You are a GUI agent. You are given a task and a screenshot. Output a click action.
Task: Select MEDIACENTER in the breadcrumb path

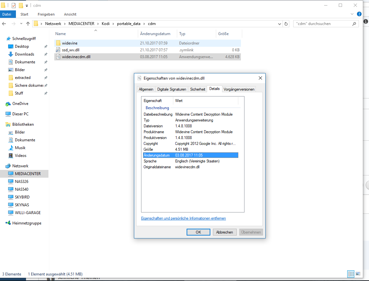[x=81, y=24]
